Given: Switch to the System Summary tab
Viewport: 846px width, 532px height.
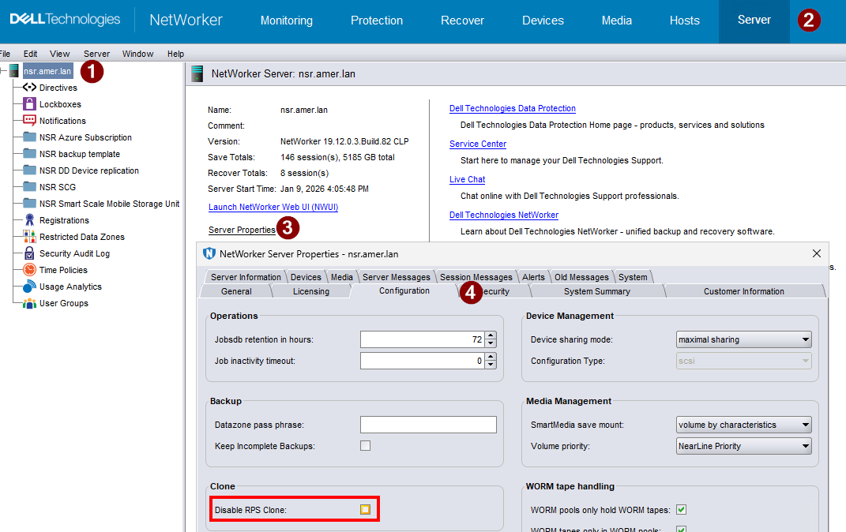Looking at the screenshot, I should pos(596,291).
